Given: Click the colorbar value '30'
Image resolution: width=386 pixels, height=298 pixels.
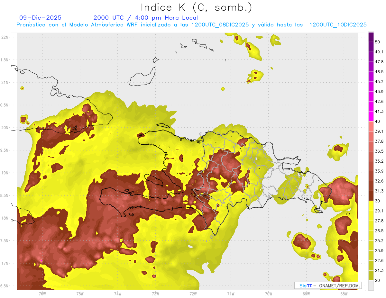Looking at the screenshot, I should coord(378,201).
